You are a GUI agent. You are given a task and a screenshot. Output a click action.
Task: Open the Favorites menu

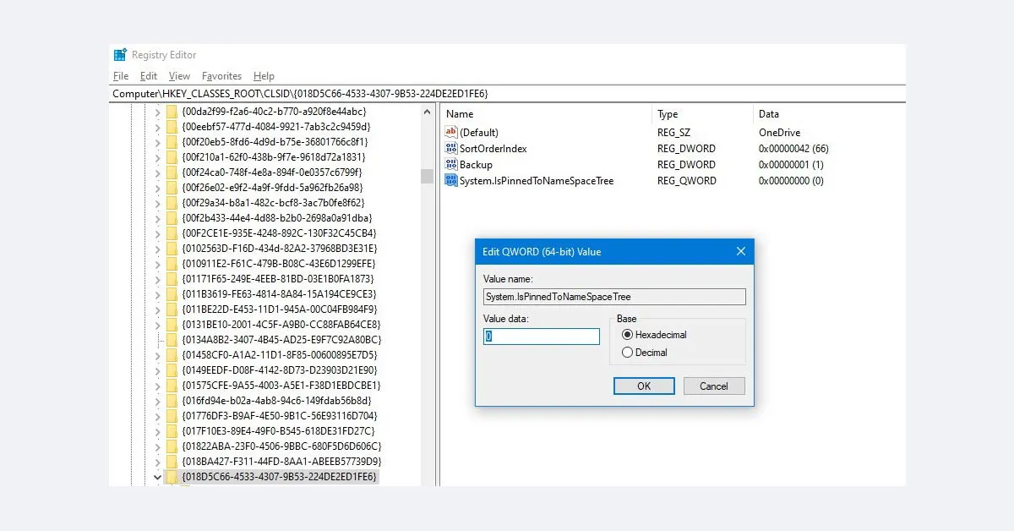coord(221,76)
